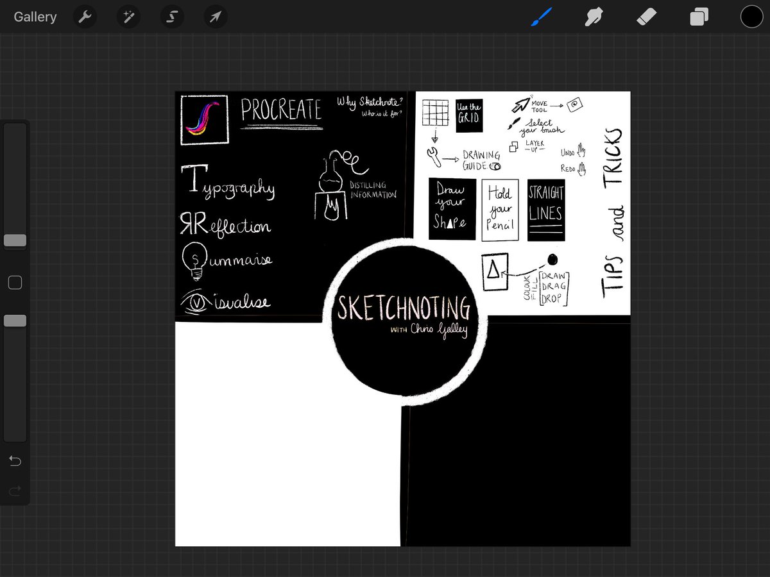The width and height of the screenshot is (770, 577).
Task: Tap the 'Select your brush' handwriting
Action: tap(542, 126)
